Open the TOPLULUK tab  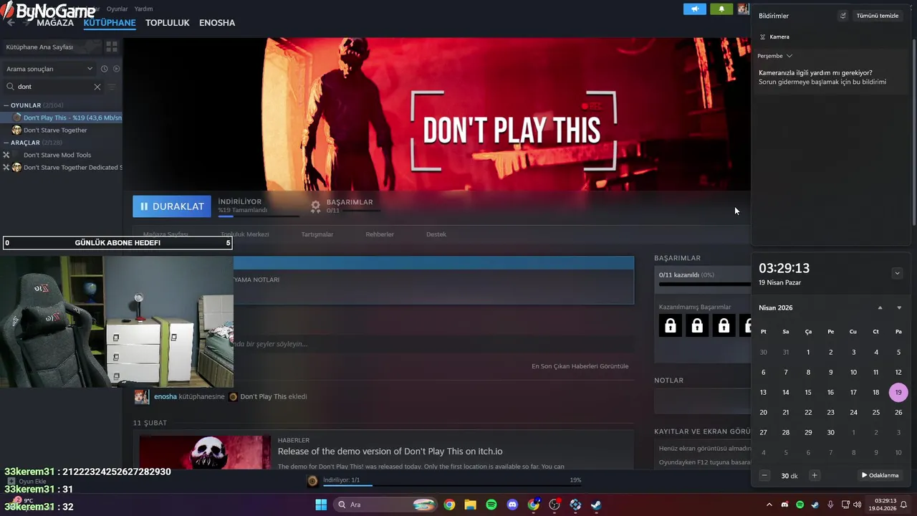point(168,23)
